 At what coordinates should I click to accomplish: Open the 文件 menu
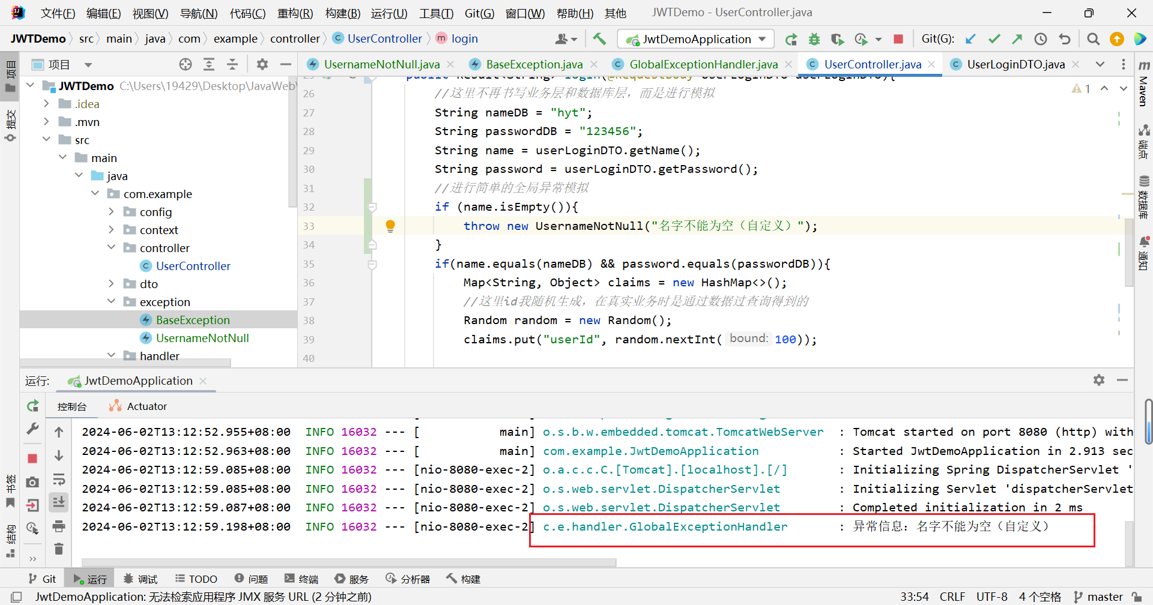coord(57,13)
